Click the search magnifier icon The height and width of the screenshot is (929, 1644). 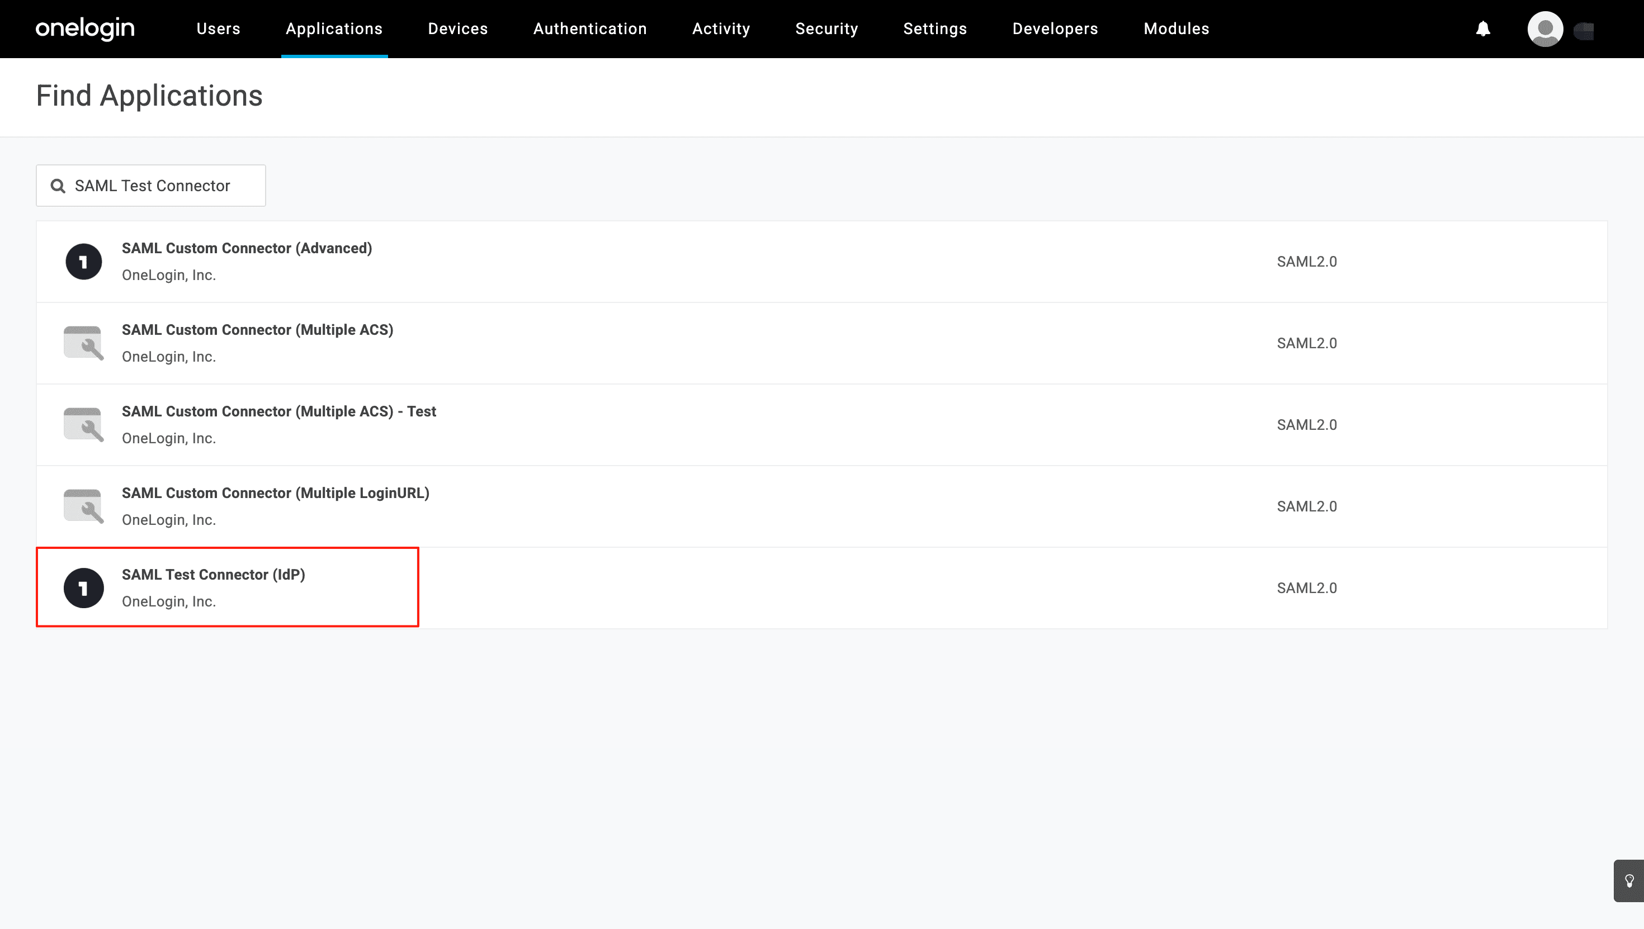pos(58,186)
